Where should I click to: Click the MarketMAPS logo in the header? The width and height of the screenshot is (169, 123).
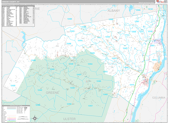[x=160, y=1]
